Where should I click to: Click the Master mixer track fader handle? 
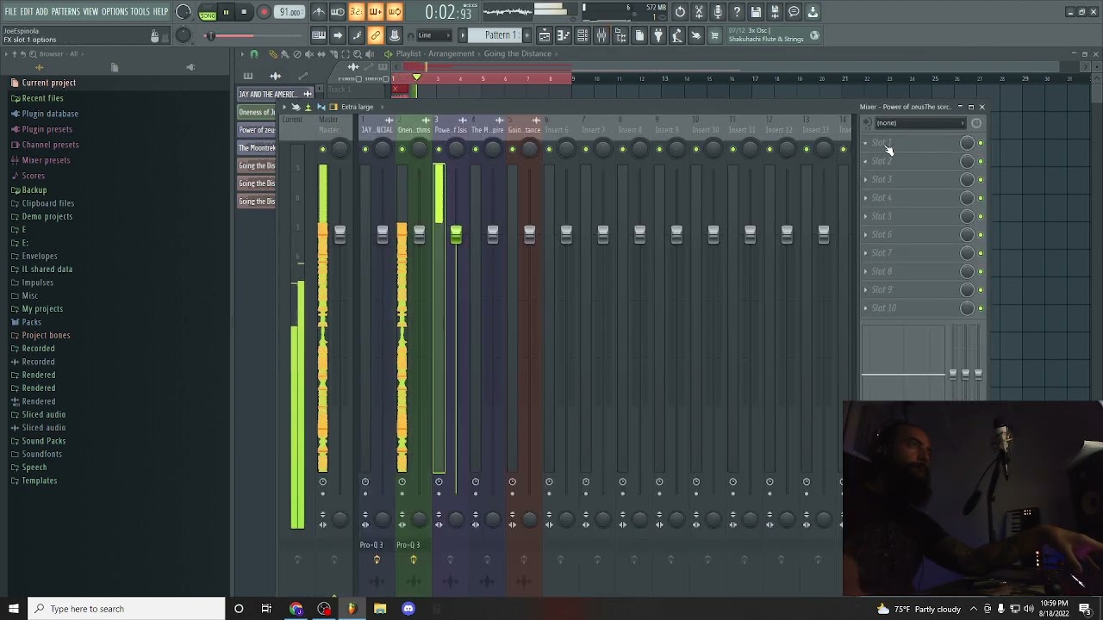coord(340,234)
